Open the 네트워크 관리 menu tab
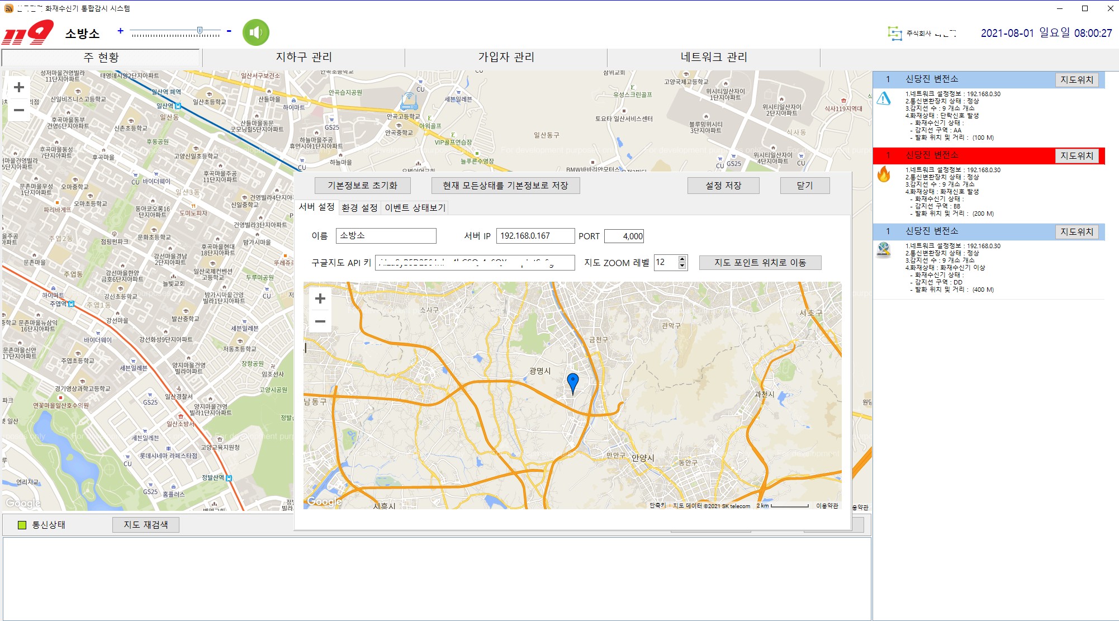The image size is (1119, 621). (x=713, y=57)
